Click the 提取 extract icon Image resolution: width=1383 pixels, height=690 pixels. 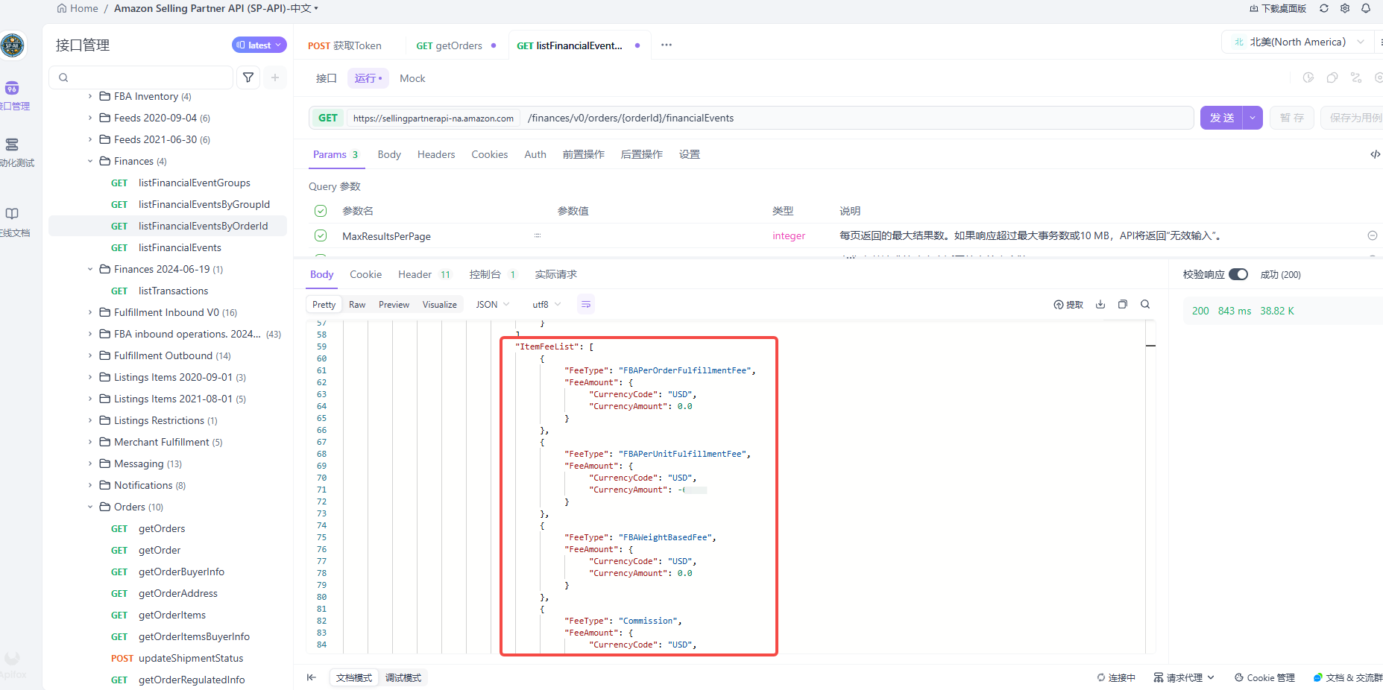pos(1068,304)
